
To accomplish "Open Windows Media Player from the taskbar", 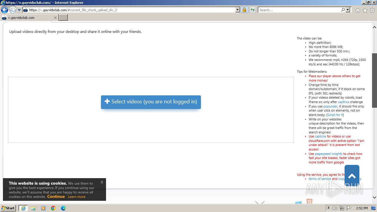I will click(x=43, y=208).
